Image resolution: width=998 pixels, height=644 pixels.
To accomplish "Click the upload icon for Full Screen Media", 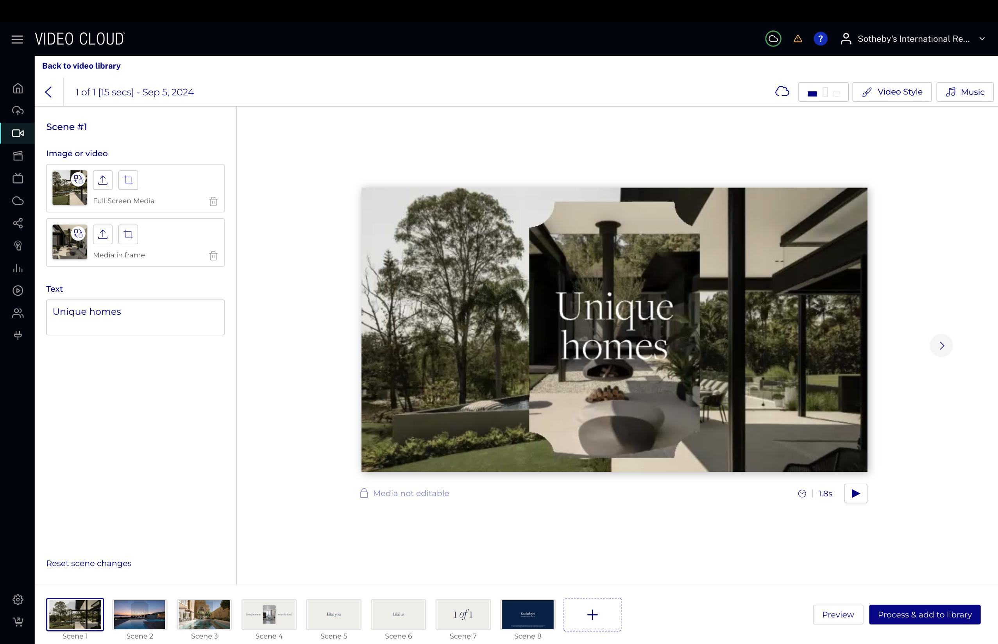I will point(102,180).
